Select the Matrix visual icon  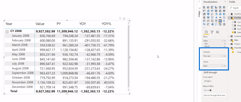(x=220, y=21)
